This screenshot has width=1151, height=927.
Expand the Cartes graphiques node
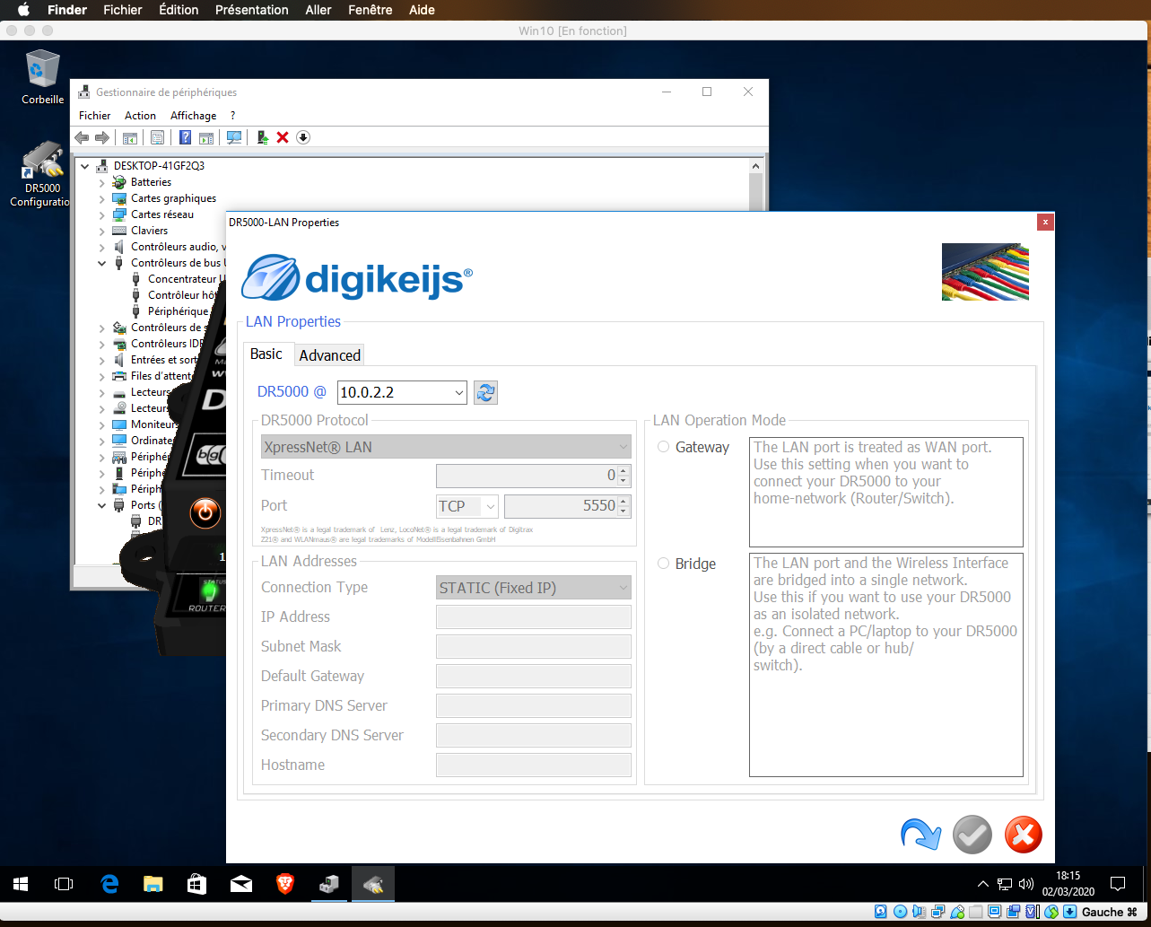(x=101, y=198)
